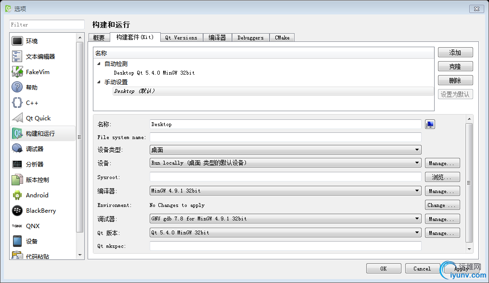Select the 文本编辑器 category icon

pyautogui.click(x=17, y=56)
